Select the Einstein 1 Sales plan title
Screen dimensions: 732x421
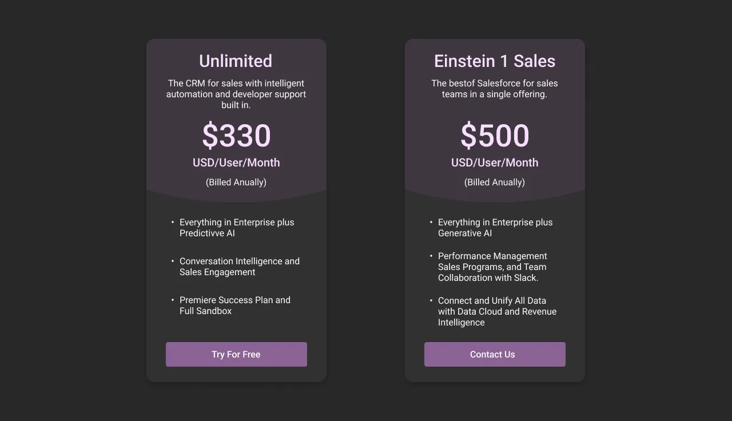click(x=494, y=61)
